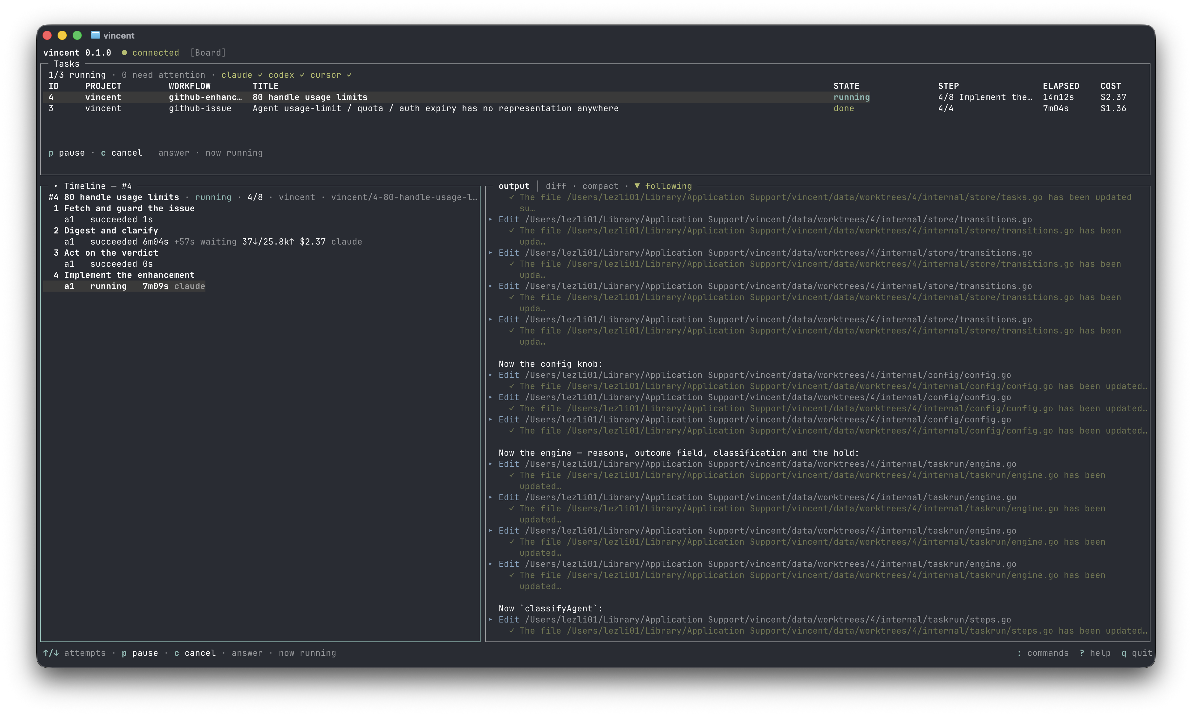Click the vincent 0.1.0 version label

[77, 53]
